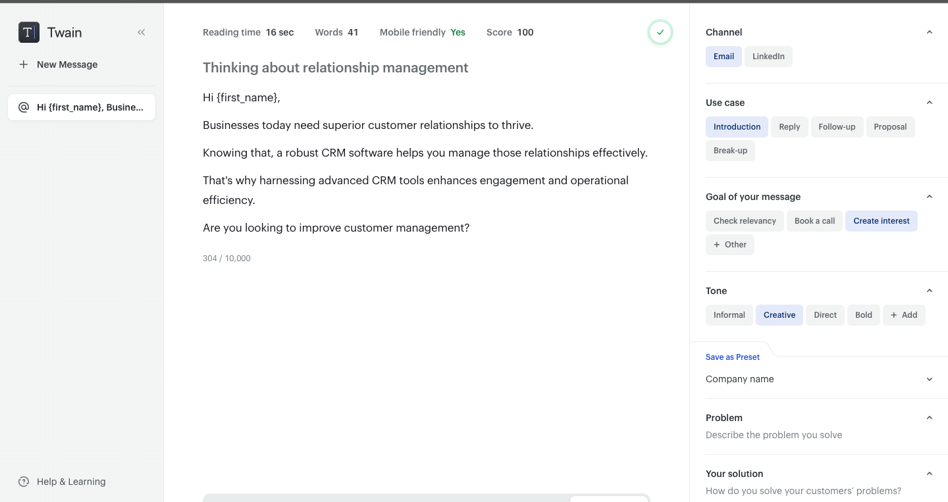
Task: Add an Other goal option
Action: coord(729,245)
